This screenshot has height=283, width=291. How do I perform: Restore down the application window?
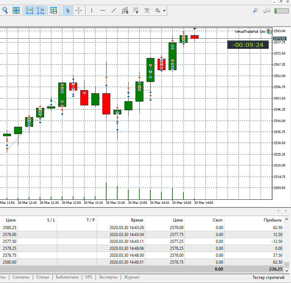(x=281, y=2)
